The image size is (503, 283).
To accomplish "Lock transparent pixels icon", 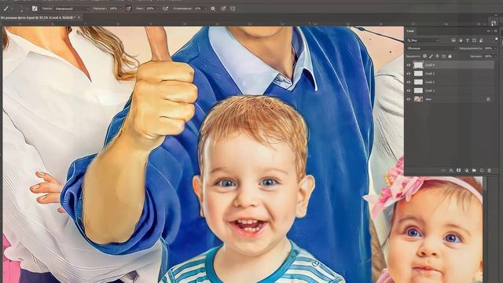I will point(424,56).
